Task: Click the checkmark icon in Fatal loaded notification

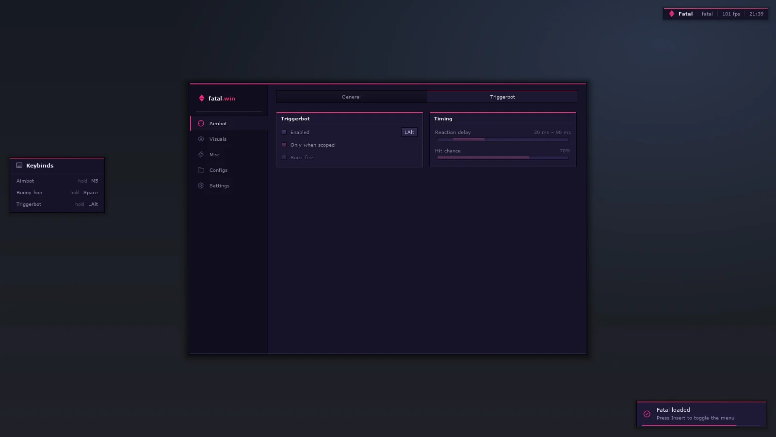Action: tap(647, 414)
